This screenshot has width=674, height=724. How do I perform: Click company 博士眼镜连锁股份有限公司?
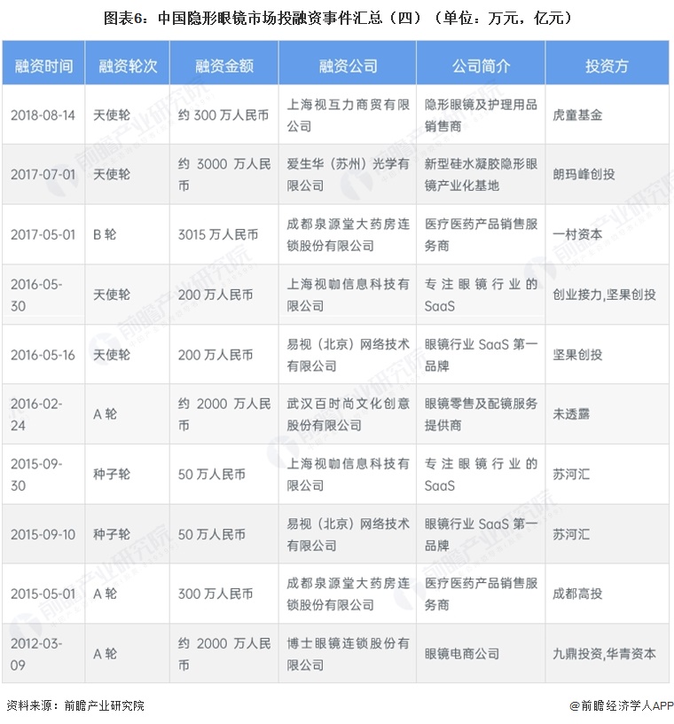(348, 654)
